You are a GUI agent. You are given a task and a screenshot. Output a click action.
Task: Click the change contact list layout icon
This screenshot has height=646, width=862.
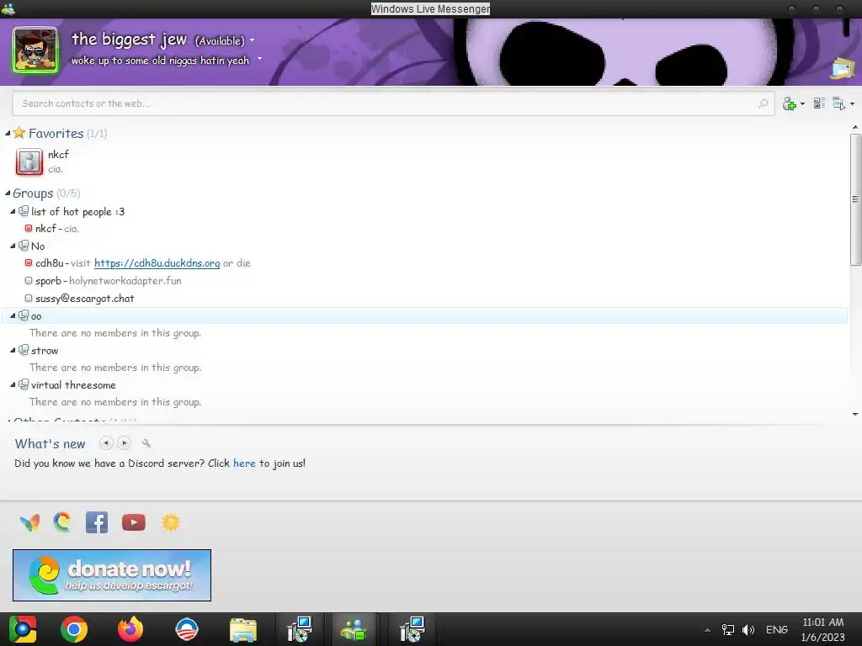[x=819, y=103]
